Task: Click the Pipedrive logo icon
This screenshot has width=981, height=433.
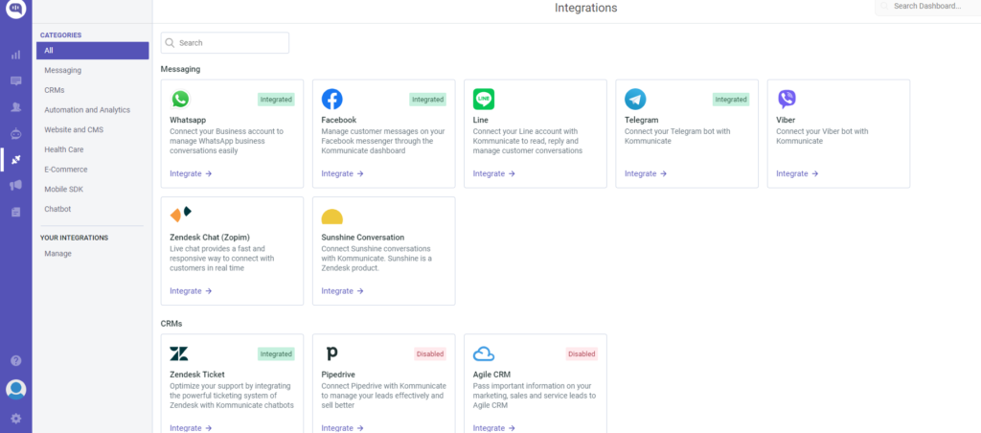Action: [x=332, y=354]
